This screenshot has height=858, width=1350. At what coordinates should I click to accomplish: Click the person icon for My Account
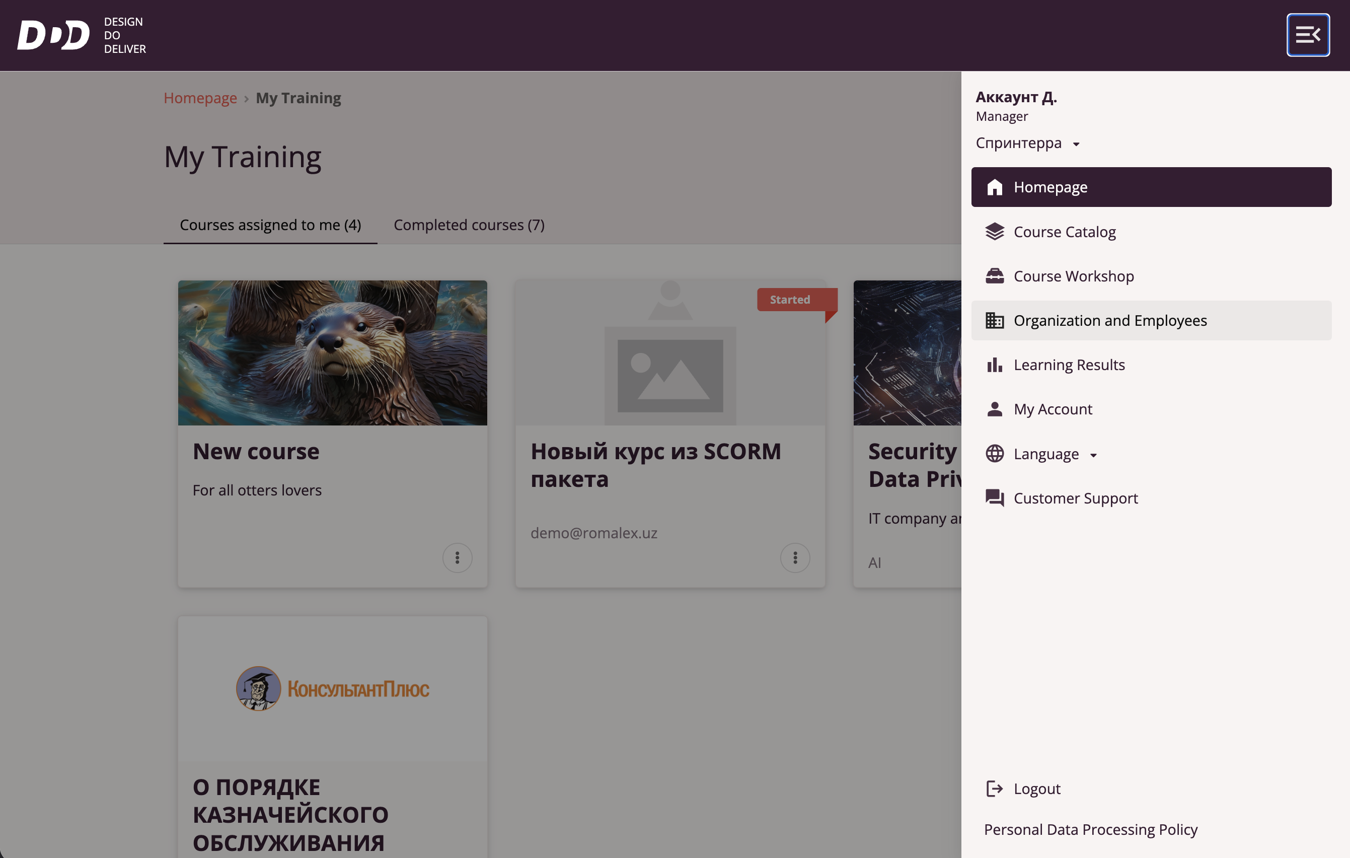coord(994,409)
